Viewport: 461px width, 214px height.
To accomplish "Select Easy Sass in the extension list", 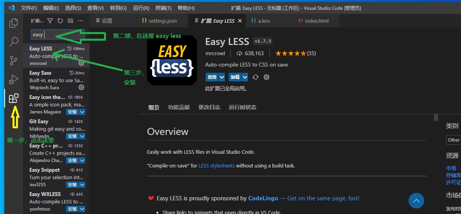I will click(x=56, y=80).
